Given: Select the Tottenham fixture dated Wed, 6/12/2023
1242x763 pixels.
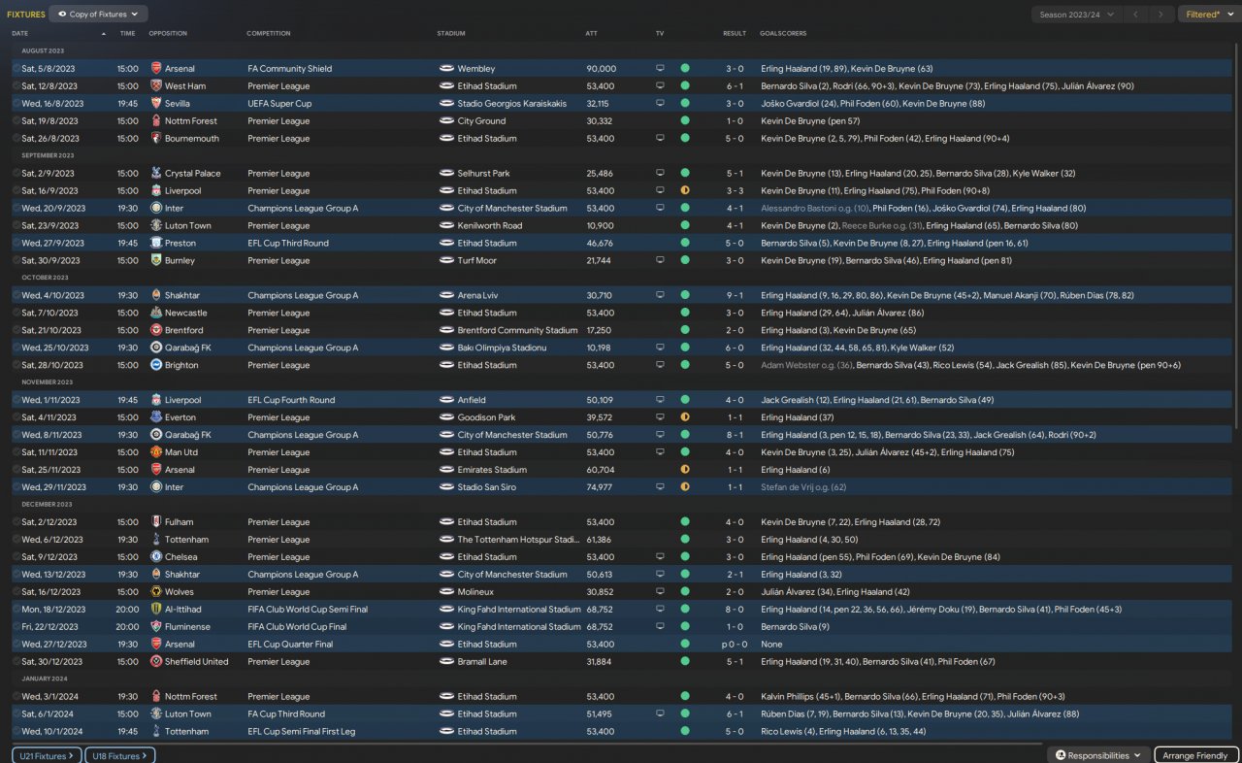Looking at the screenshot, I should pos(621,540).
